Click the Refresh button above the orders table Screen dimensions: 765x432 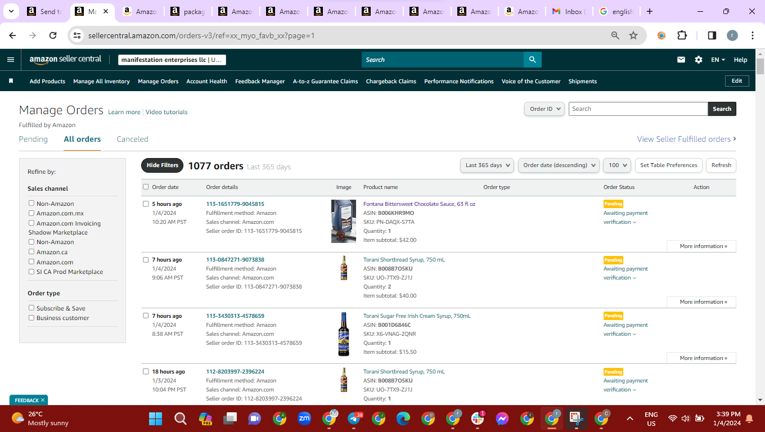[721, 165]
